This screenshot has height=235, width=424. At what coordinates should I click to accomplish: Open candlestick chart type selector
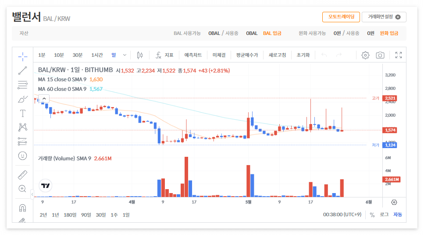[x=139, y=55]
